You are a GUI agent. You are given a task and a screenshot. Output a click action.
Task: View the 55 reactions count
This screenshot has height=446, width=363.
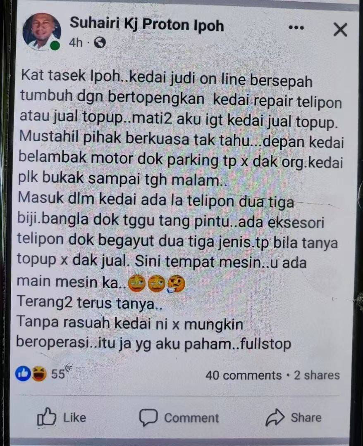[x=58, y=374]
